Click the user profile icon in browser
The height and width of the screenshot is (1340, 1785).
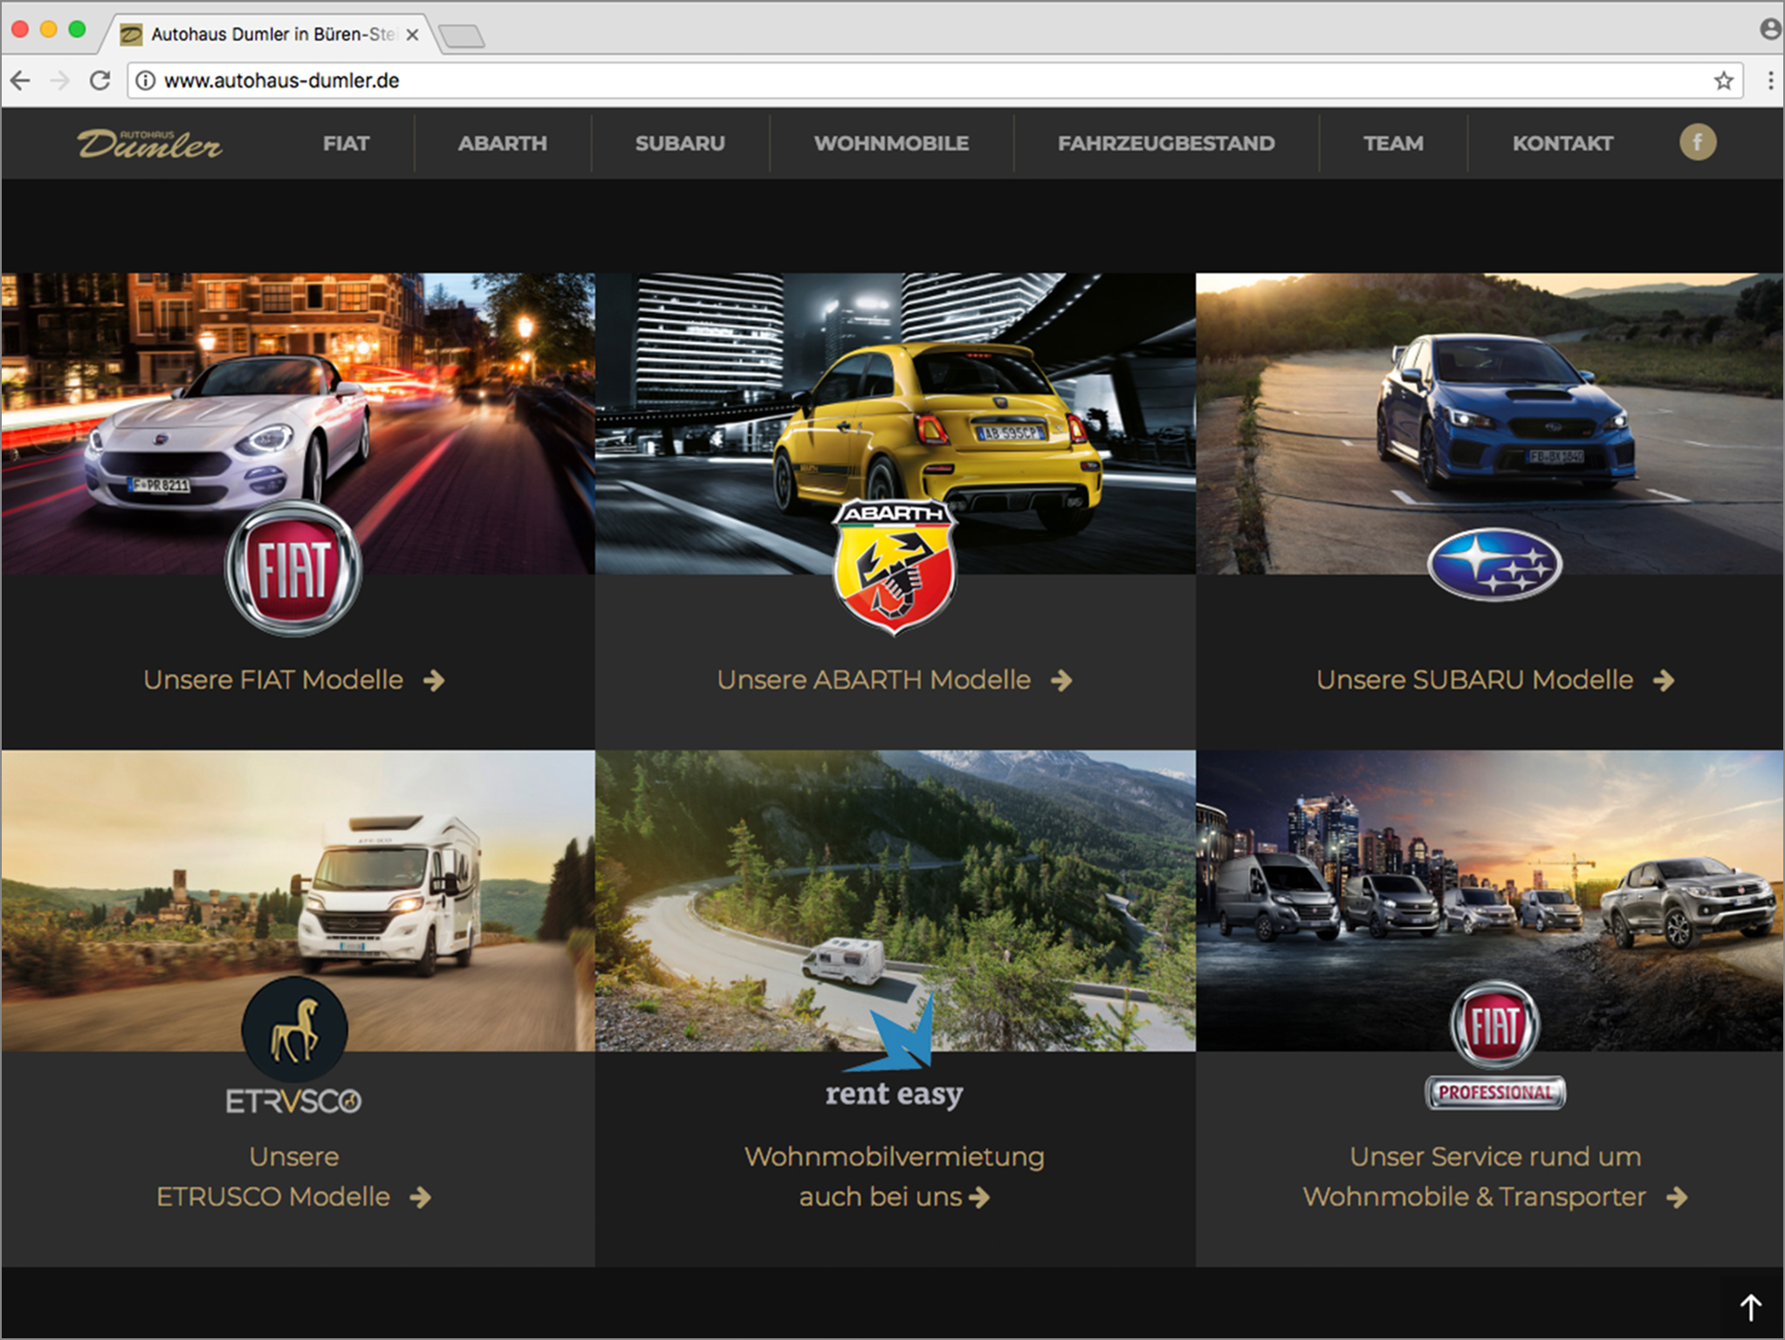tap(1770, 30)
